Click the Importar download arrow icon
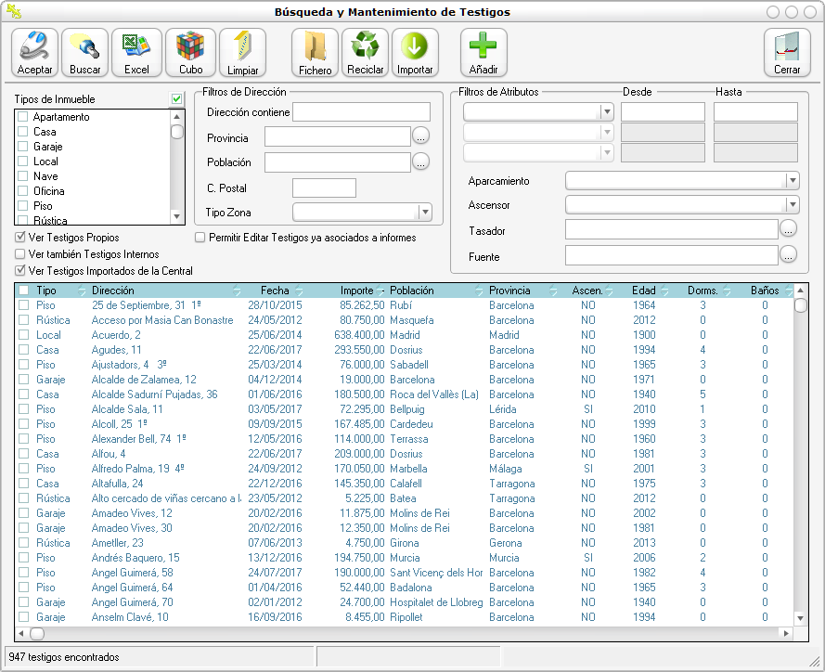 click(415, 52)
